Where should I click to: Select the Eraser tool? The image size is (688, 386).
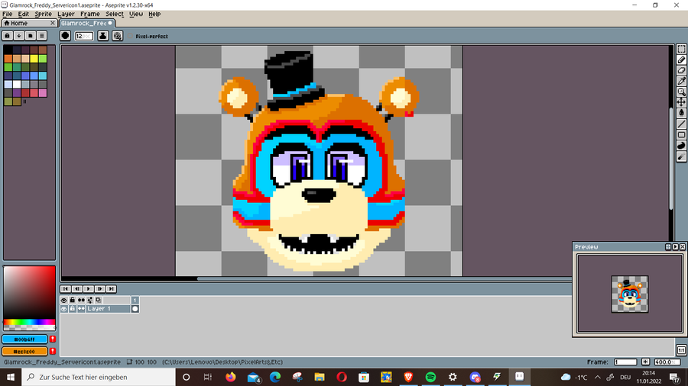pyautogui.click(x=681, y=70)
